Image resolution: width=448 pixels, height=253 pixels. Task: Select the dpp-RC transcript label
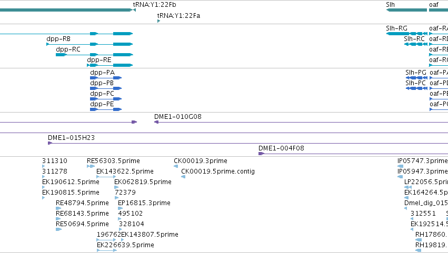tap(68, 49)
